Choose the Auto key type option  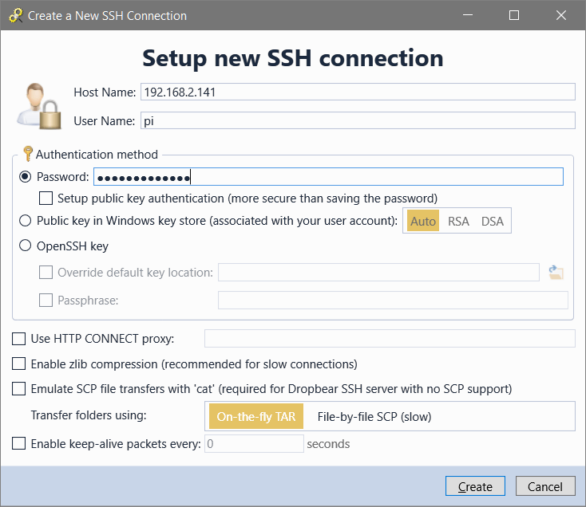tap(423, 221)
